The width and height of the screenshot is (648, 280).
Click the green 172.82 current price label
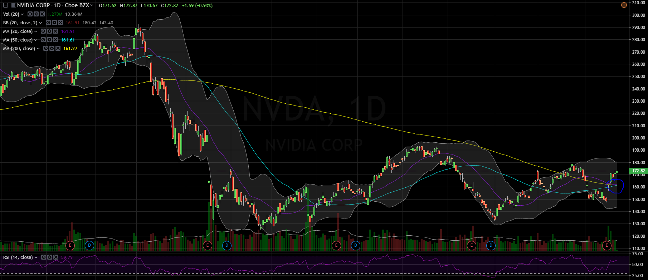pyautogui.click(x=638, y=171)
